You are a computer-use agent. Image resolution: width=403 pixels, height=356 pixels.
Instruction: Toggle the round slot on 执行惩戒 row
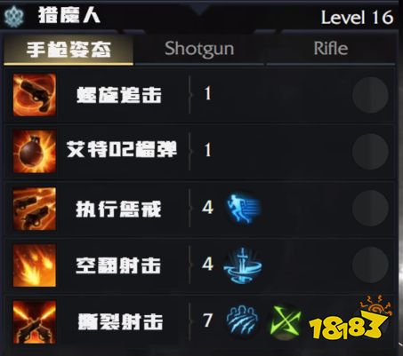[x=370, y=209]
